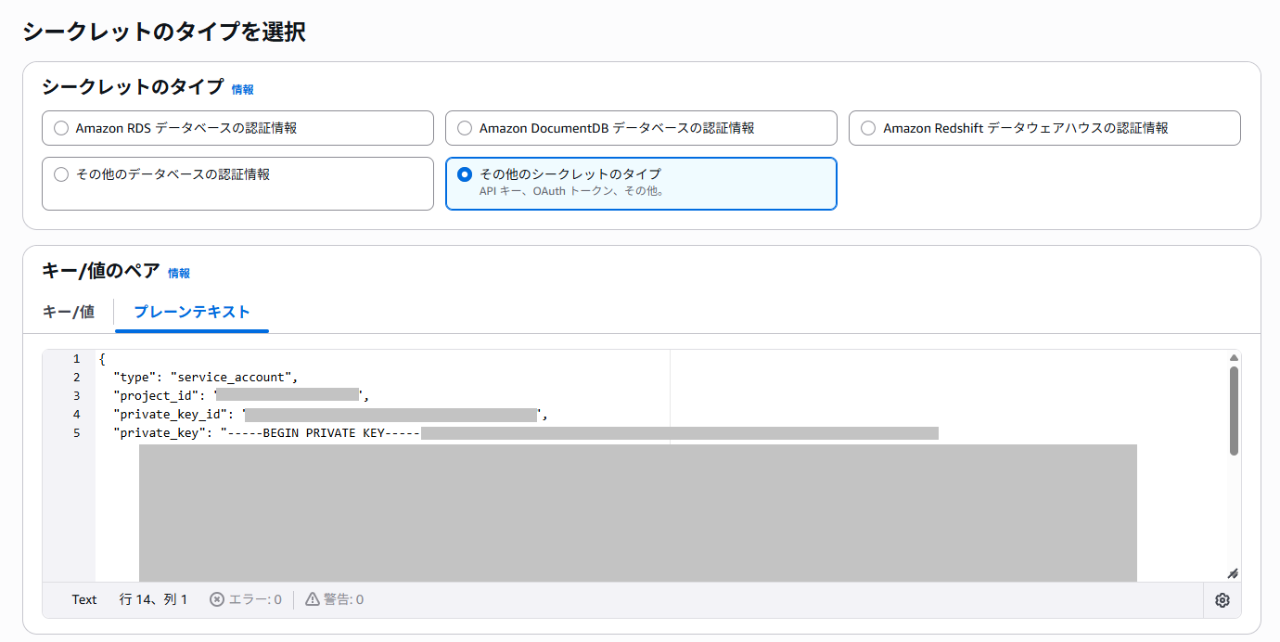Click the 警告: 0 status text
This screenshot has width=1280, height=642.
(343, 600)
